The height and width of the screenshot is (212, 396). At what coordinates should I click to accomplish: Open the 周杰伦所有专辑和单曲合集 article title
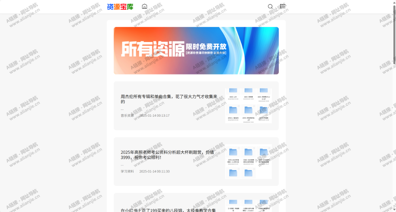tap(169, 99)
